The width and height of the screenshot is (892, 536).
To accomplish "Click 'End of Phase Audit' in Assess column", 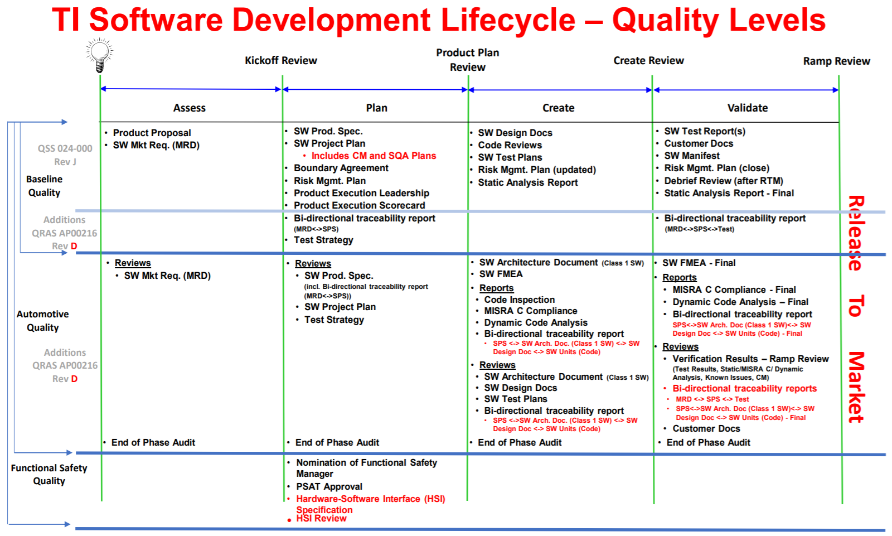I will [x=153, y=442].
